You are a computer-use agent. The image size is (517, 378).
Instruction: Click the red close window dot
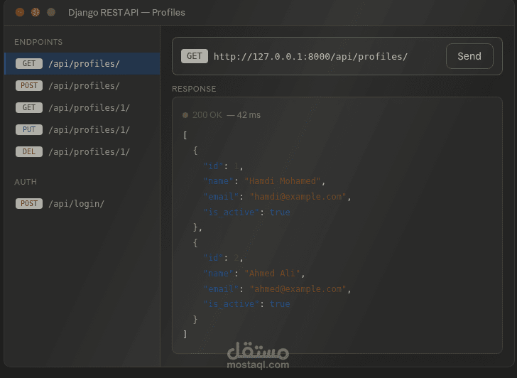click(x=20, y=12)
